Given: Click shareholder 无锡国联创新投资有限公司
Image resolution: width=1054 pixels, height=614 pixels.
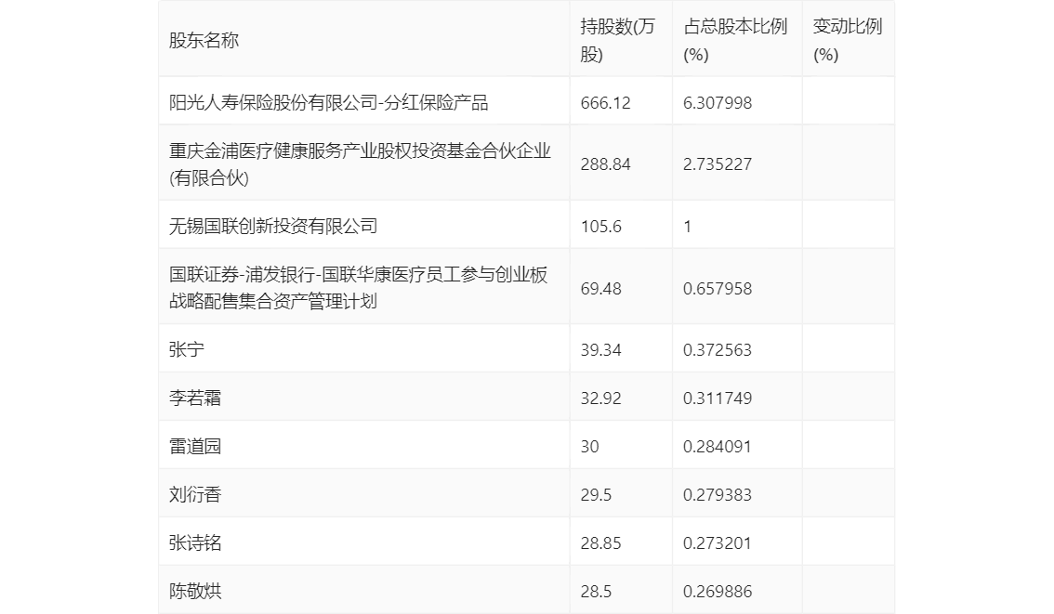Looking at the screenshot, I should 273,227.
